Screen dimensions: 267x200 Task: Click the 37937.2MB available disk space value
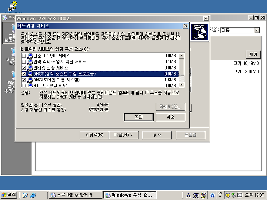click(x=99, y=110)
